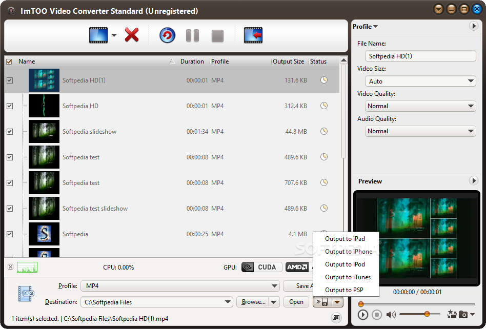Click the MP4 profile format icon

coord(26,294)
